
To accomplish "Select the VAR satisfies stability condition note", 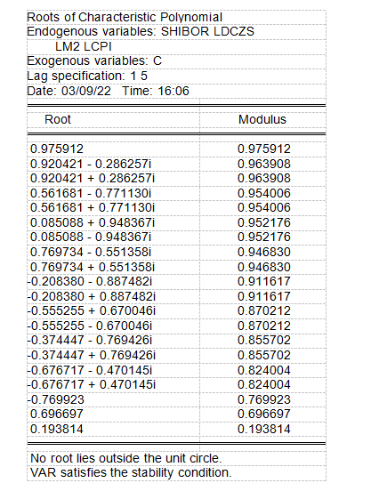I will tap(131, 473).
